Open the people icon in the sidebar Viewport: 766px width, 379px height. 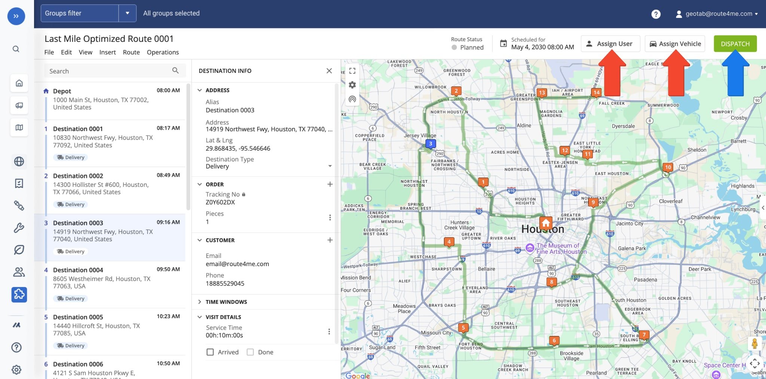click(19, 272)
